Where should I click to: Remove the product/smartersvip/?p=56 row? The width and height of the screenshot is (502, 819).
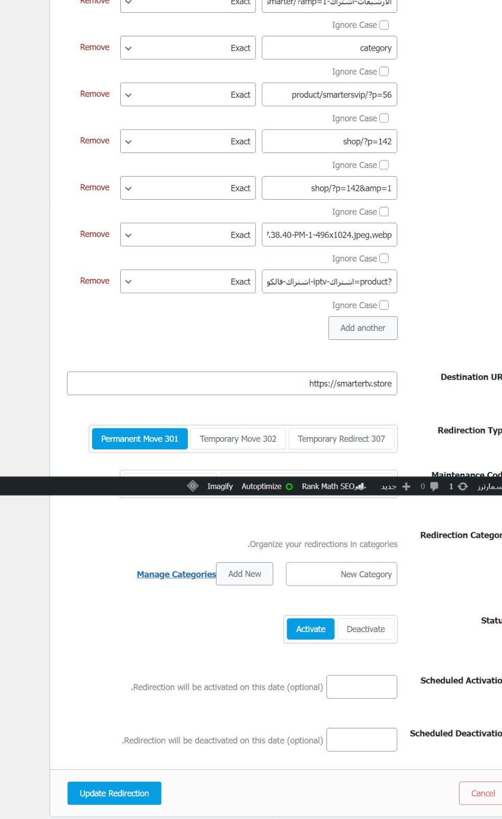[x=95, y=94]
